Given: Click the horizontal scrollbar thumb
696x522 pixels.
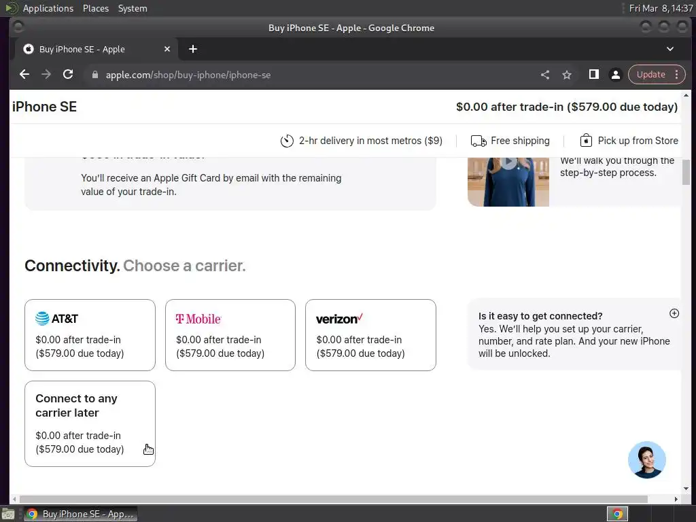Looking at the screenshot, I should coord(333,500).
